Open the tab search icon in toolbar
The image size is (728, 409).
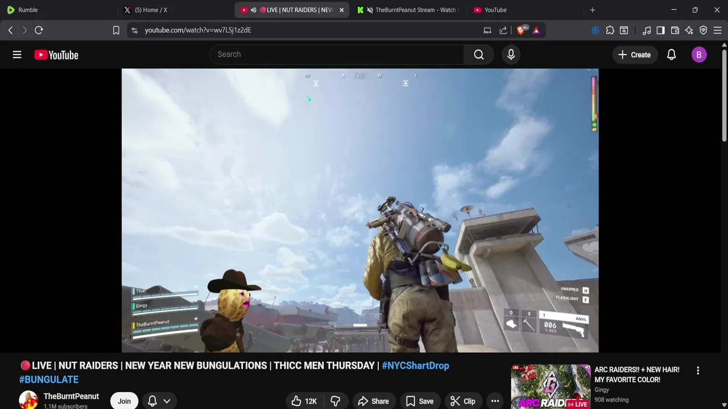[624, 30]
